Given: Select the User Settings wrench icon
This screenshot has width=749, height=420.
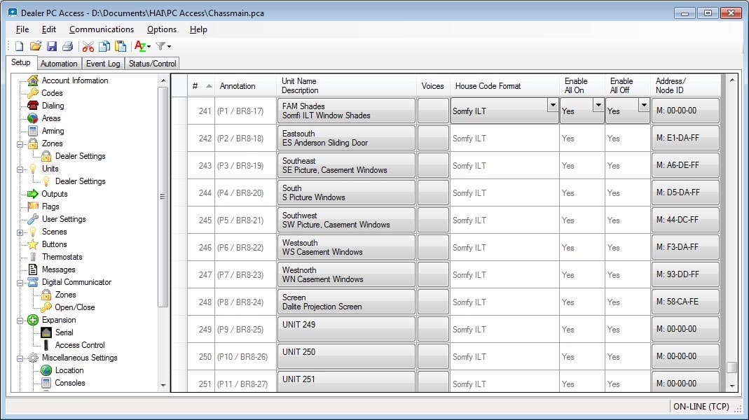Looking at the screenshot, I should (32, 219).
